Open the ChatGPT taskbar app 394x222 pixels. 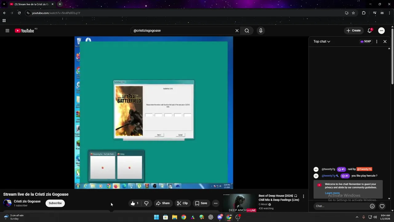click(x=211, y=217)
